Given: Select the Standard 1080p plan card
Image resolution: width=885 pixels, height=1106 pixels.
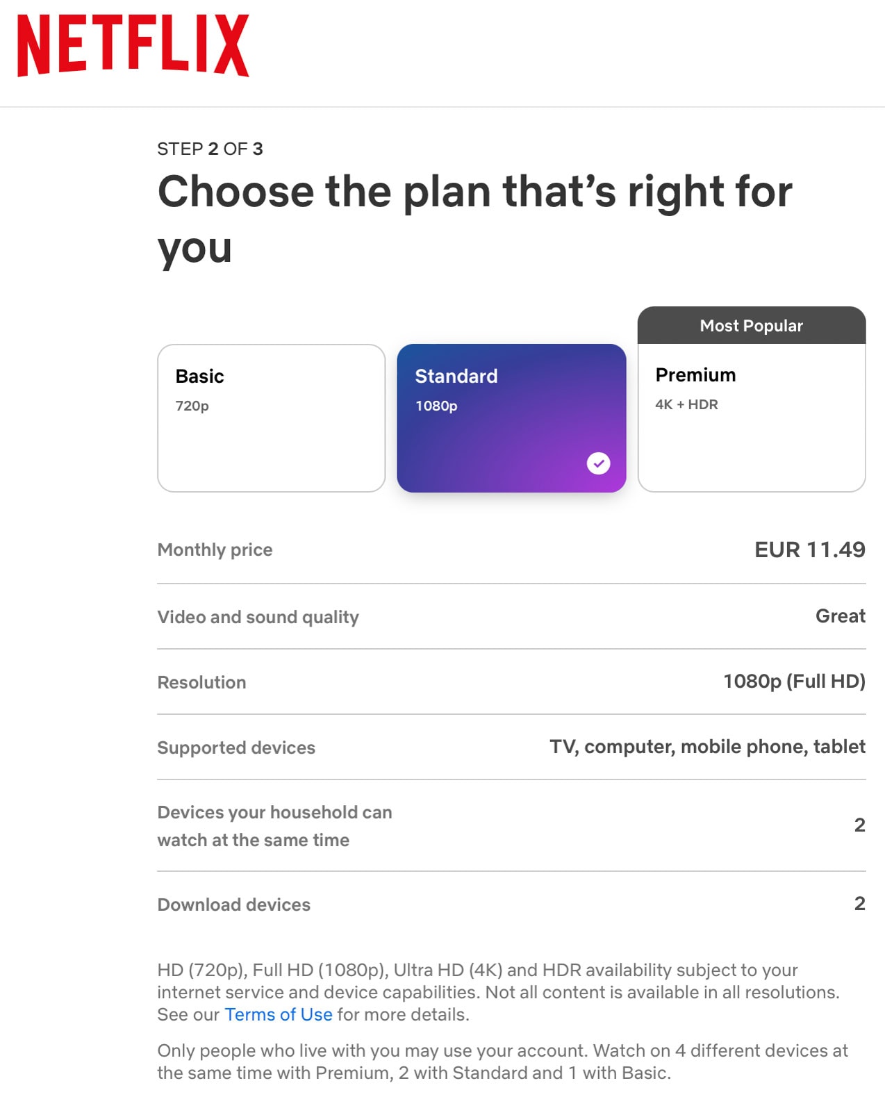Looking at the screenshot, I should click(x=511, y=418).
